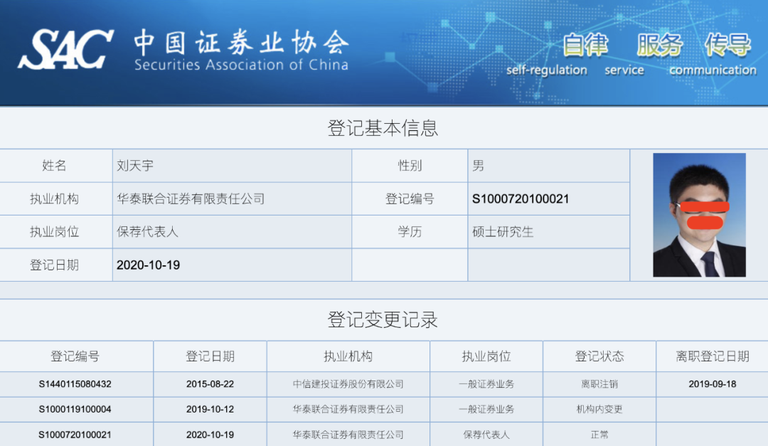Image resolution: width=768 pixels, height=446 pixels.
Task: Click the gender value 男
Action: point(478,166)
